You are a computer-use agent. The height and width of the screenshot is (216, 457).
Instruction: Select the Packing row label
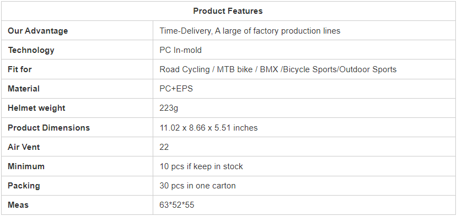(x=24, y=186)
